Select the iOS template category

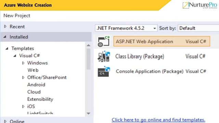(x=31, y=106)
